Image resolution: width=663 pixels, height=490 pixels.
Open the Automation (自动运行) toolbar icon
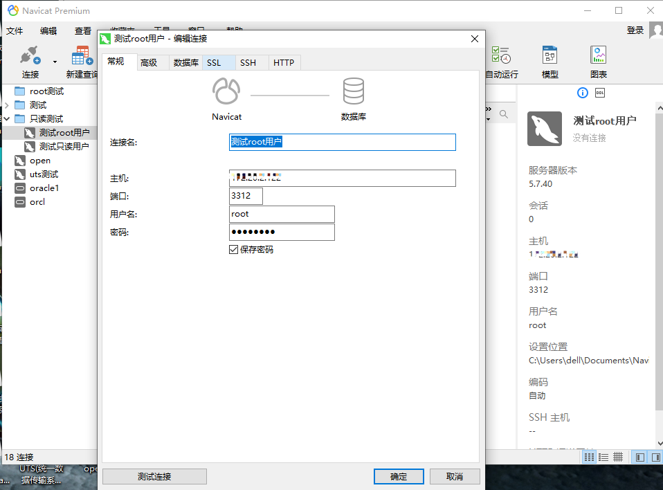(x=501, y=55)
